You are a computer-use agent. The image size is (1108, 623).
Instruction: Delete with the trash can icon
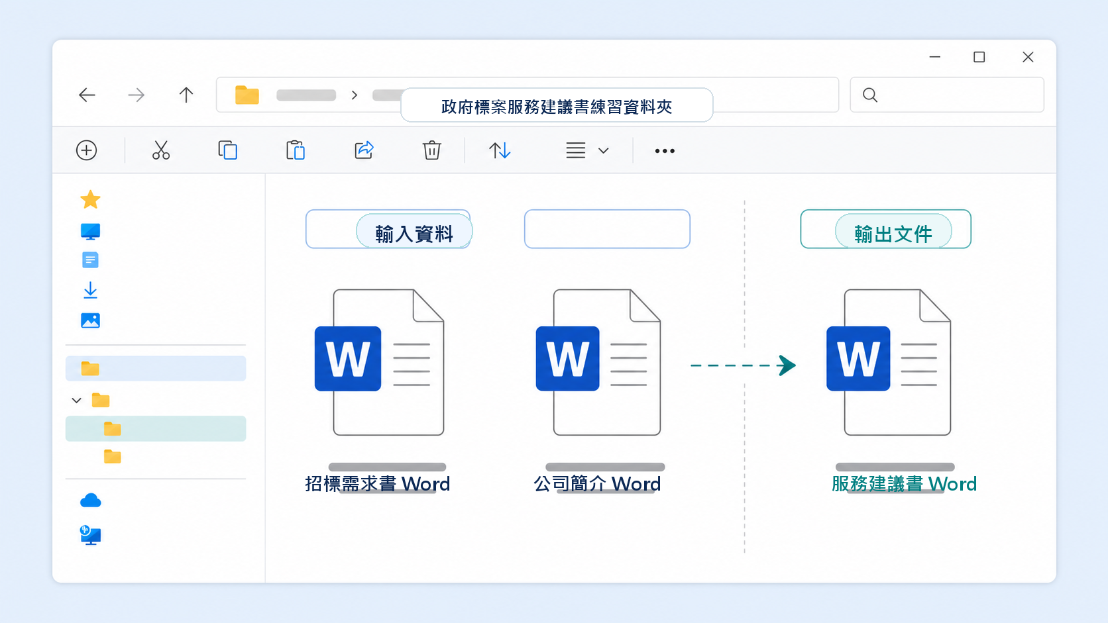pos(432,150)
